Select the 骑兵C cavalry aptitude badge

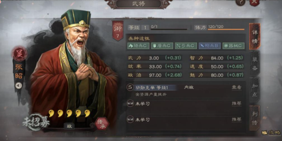click(138, 46)
